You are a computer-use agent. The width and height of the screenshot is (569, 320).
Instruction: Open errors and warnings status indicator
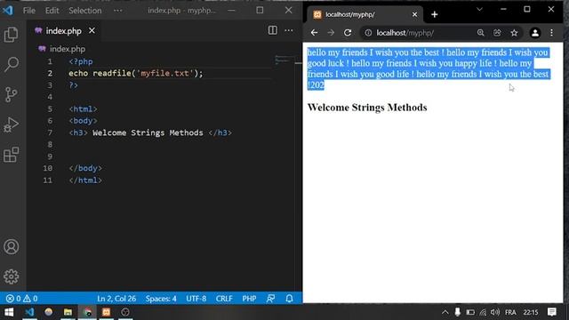click(21, 299)
